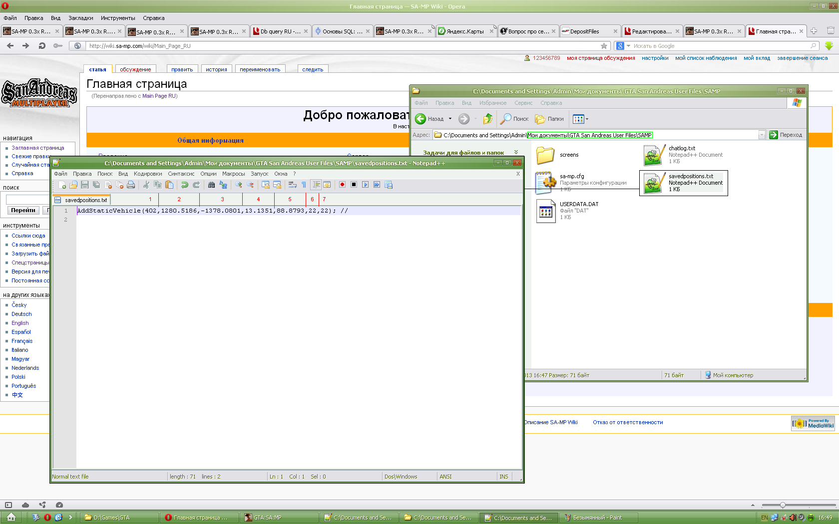Open Find with the binoculars icon
Image resolution: width=839 pixels, height=524 pixels.
(211, 185)
